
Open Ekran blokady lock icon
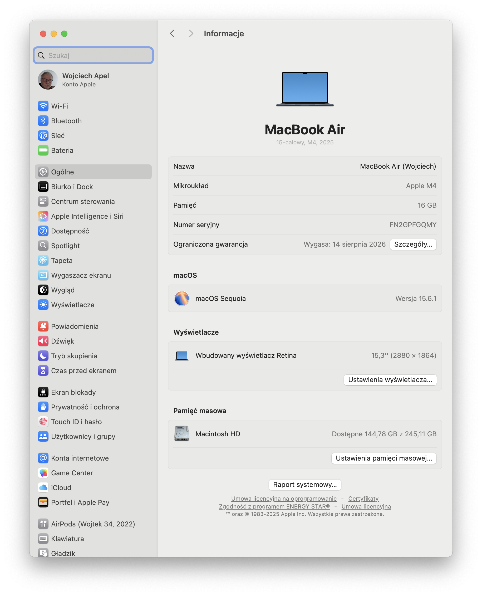(x=43, y=392)
